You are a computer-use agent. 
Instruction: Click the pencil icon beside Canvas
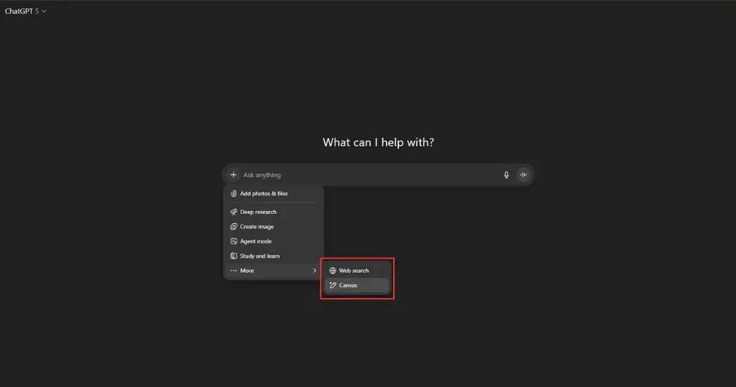click(x=333, y=285)
